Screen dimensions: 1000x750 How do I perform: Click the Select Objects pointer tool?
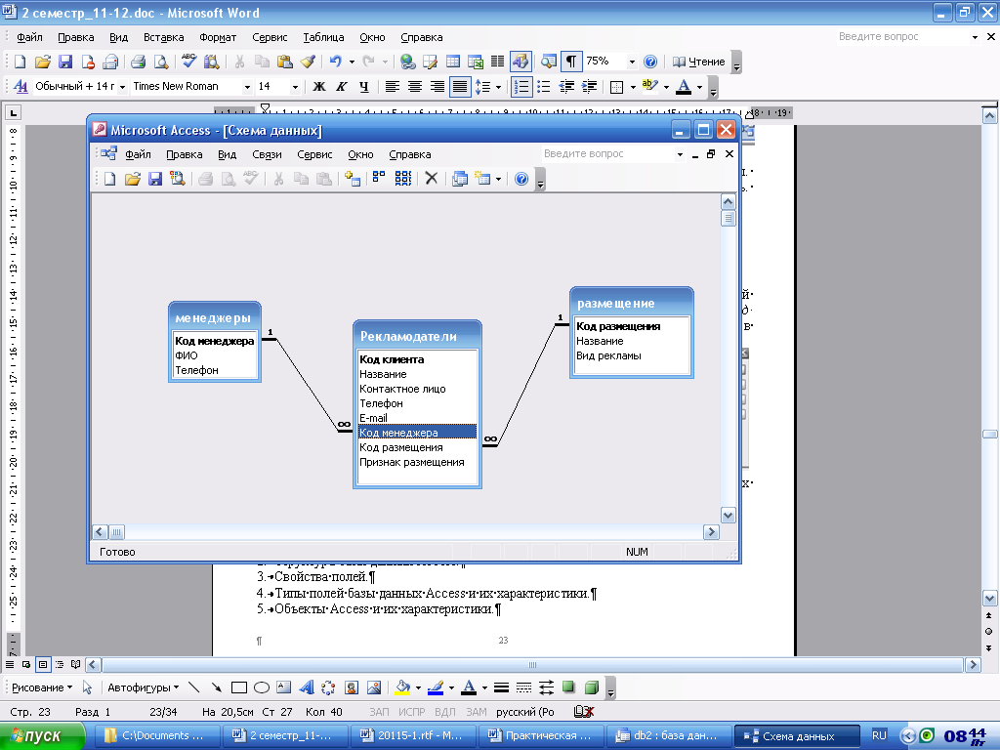[87, 687]
